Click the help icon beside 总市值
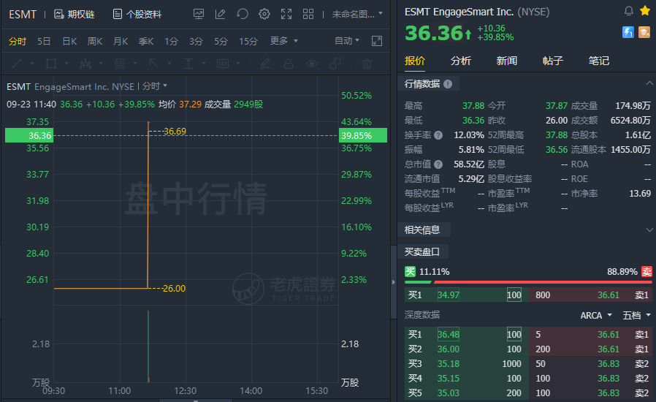 tap(438, 164)
